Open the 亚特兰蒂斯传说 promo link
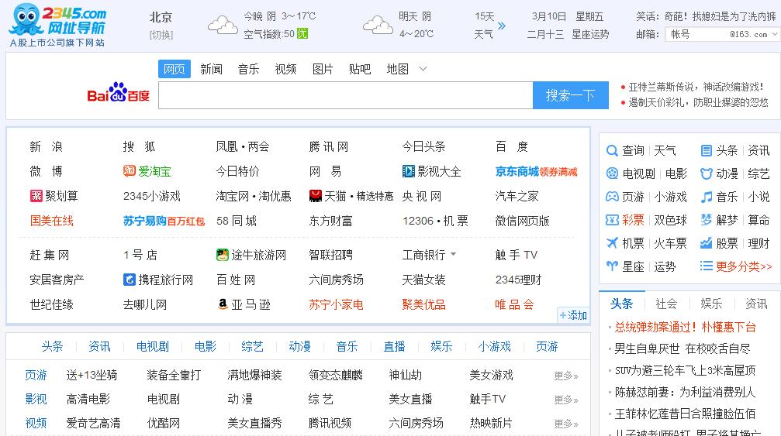This screenshot has width=781, height=436. coord(696,87)
